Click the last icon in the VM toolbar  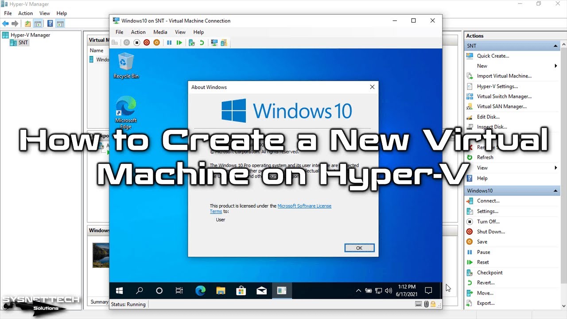224,43
